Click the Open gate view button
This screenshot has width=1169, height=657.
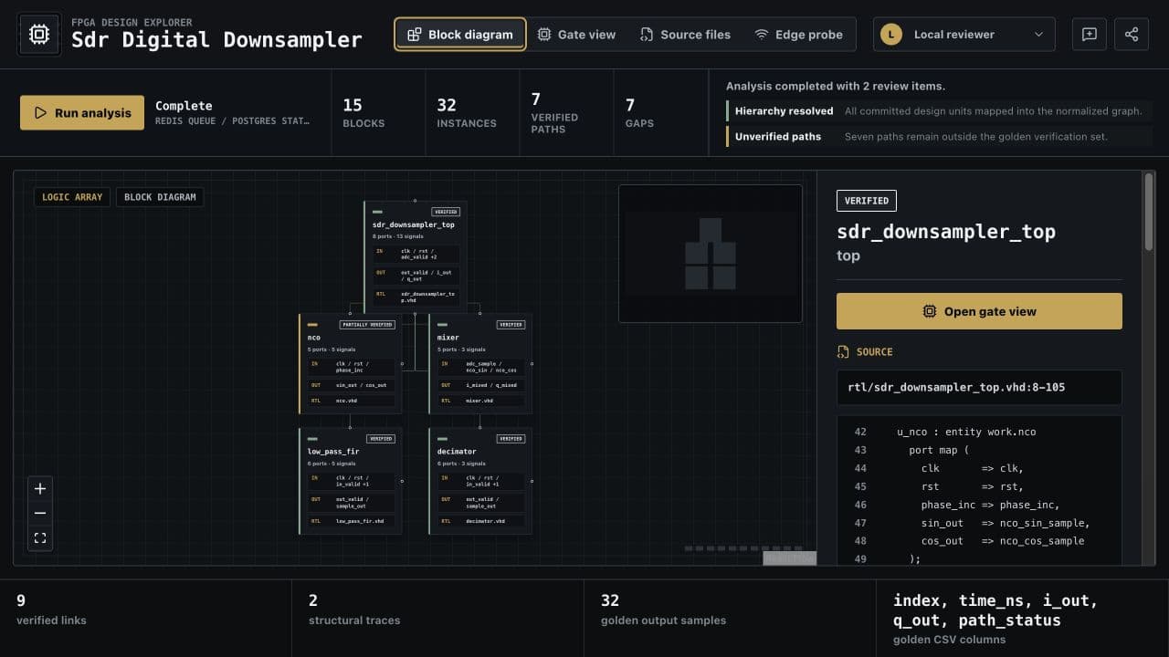[x=979, y=311]
